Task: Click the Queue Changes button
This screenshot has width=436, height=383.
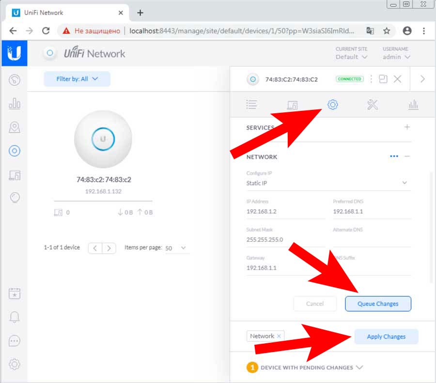Action: click(x=378, y=304)
